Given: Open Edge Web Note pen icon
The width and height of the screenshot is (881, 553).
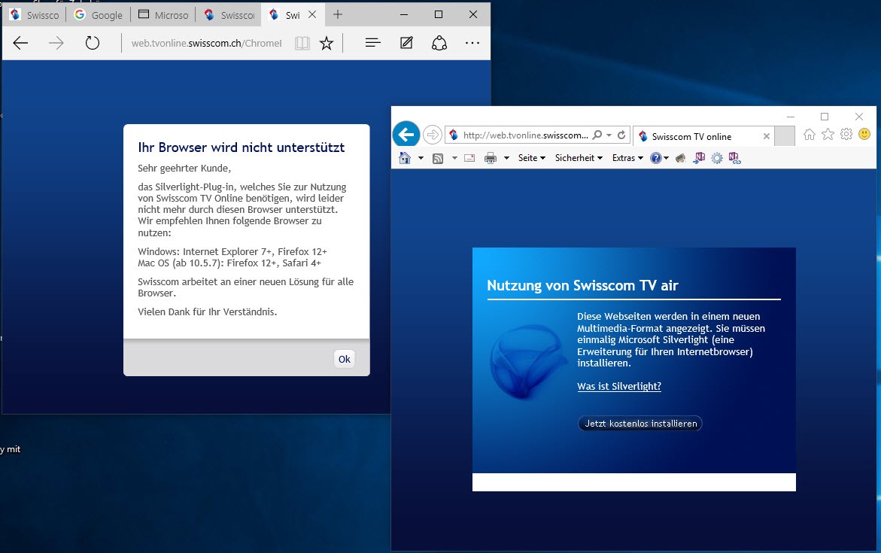Looking at the screenshot, I should point(406,43).
